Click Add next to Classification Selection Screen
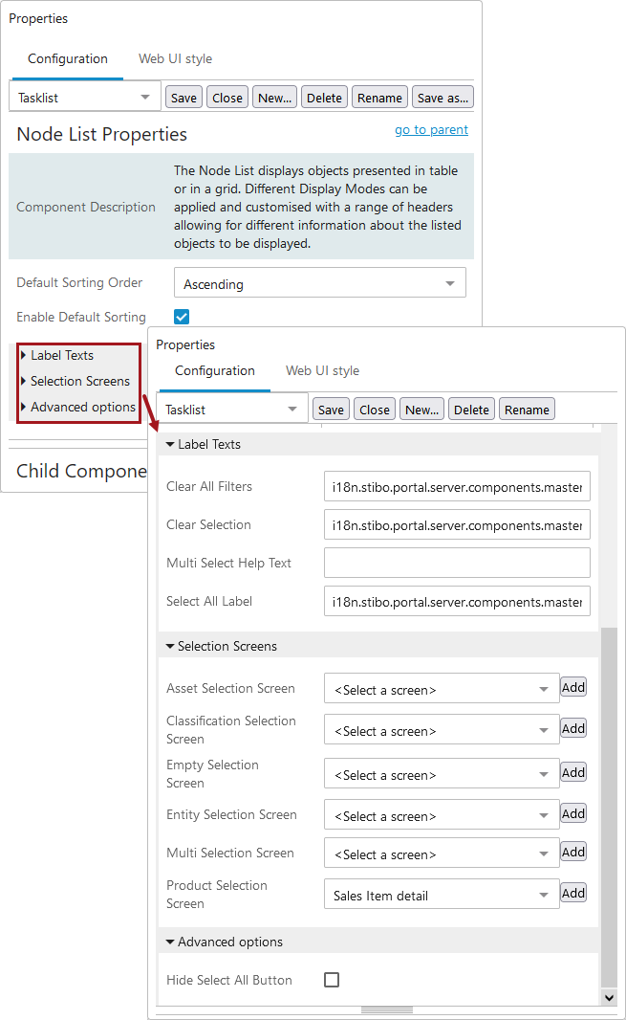This screenshot has width=626, height=1020. pyautogui.click(x=573, y=728)
